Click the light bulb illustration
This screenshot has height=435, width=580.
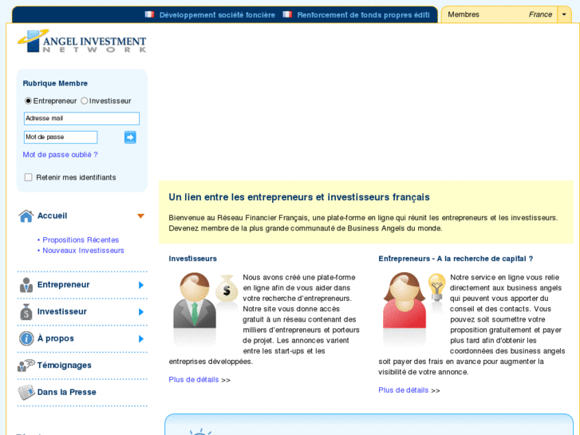coord(437,288)
